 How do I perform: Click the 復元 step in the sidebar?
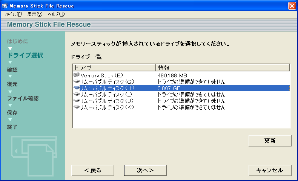point(12,84)
